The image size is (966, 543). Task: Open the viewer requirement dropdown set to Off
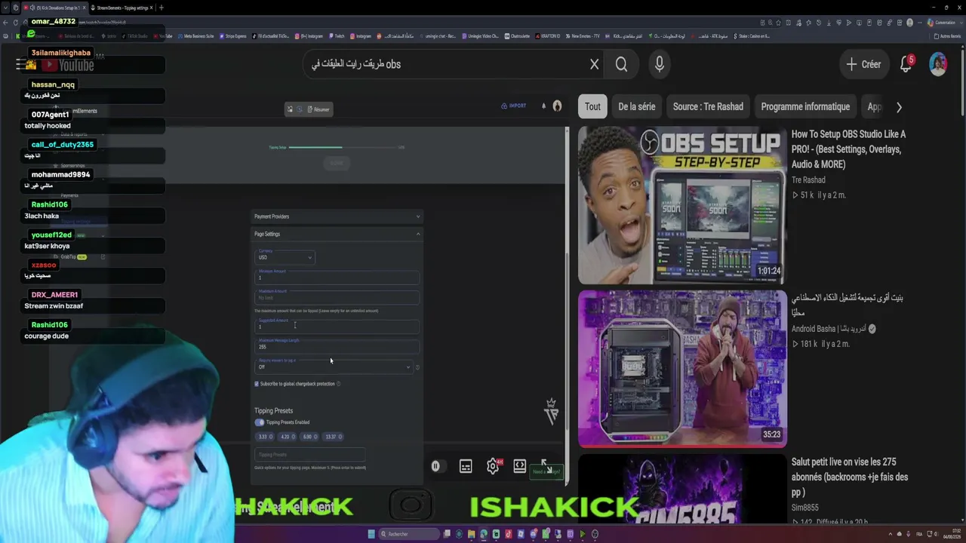pos(334,366)
